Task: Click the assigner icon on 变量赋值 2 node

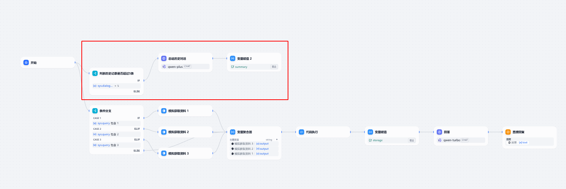Action: click(233, 59)
